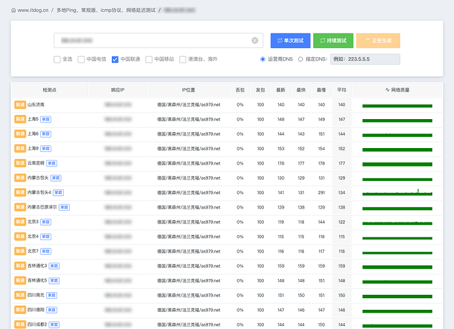454x329 pixels.
Task: Sort by the 响应IP column header
Action: click(x=118, y=90)
